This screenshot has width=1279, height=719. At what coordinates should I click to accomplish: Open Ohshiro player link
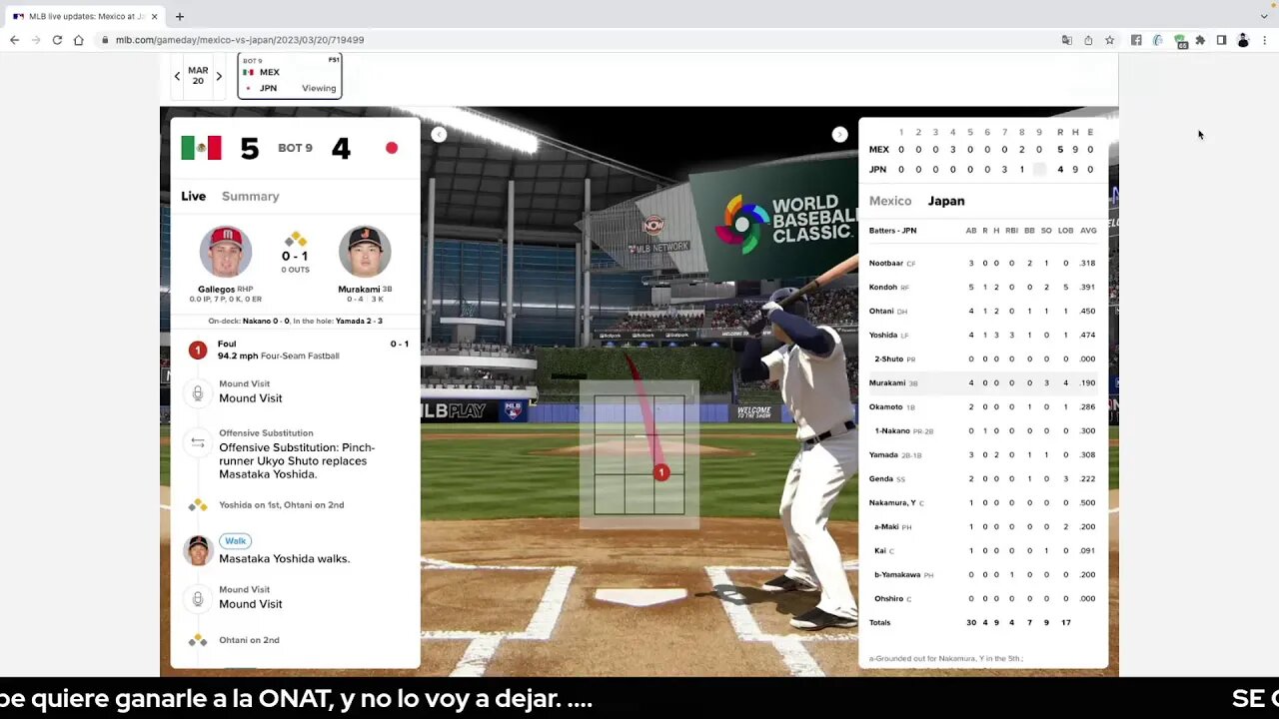click(x=888, y=598)
